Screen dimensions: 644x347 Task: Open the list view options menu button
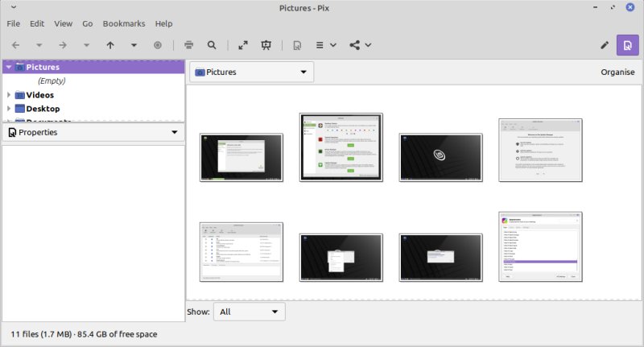[x=325, y=45]
